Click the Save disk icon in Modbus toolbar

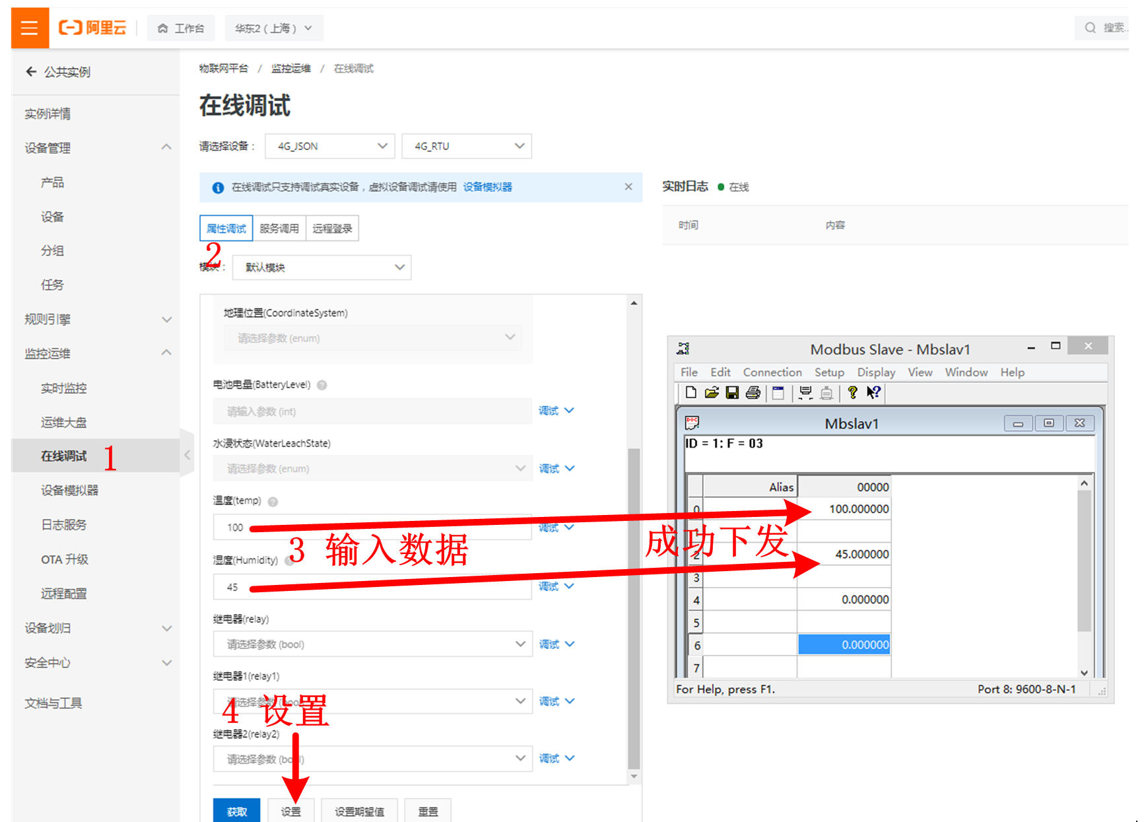(x=731, y=393)
